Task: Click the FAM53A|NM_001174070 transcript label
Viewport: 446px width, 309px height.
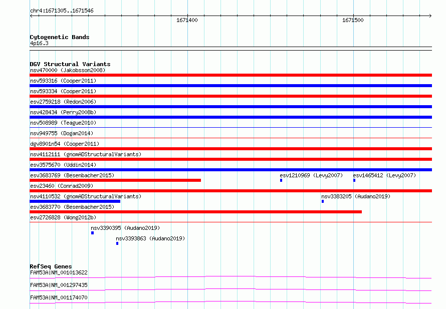Action: point(59,297)
